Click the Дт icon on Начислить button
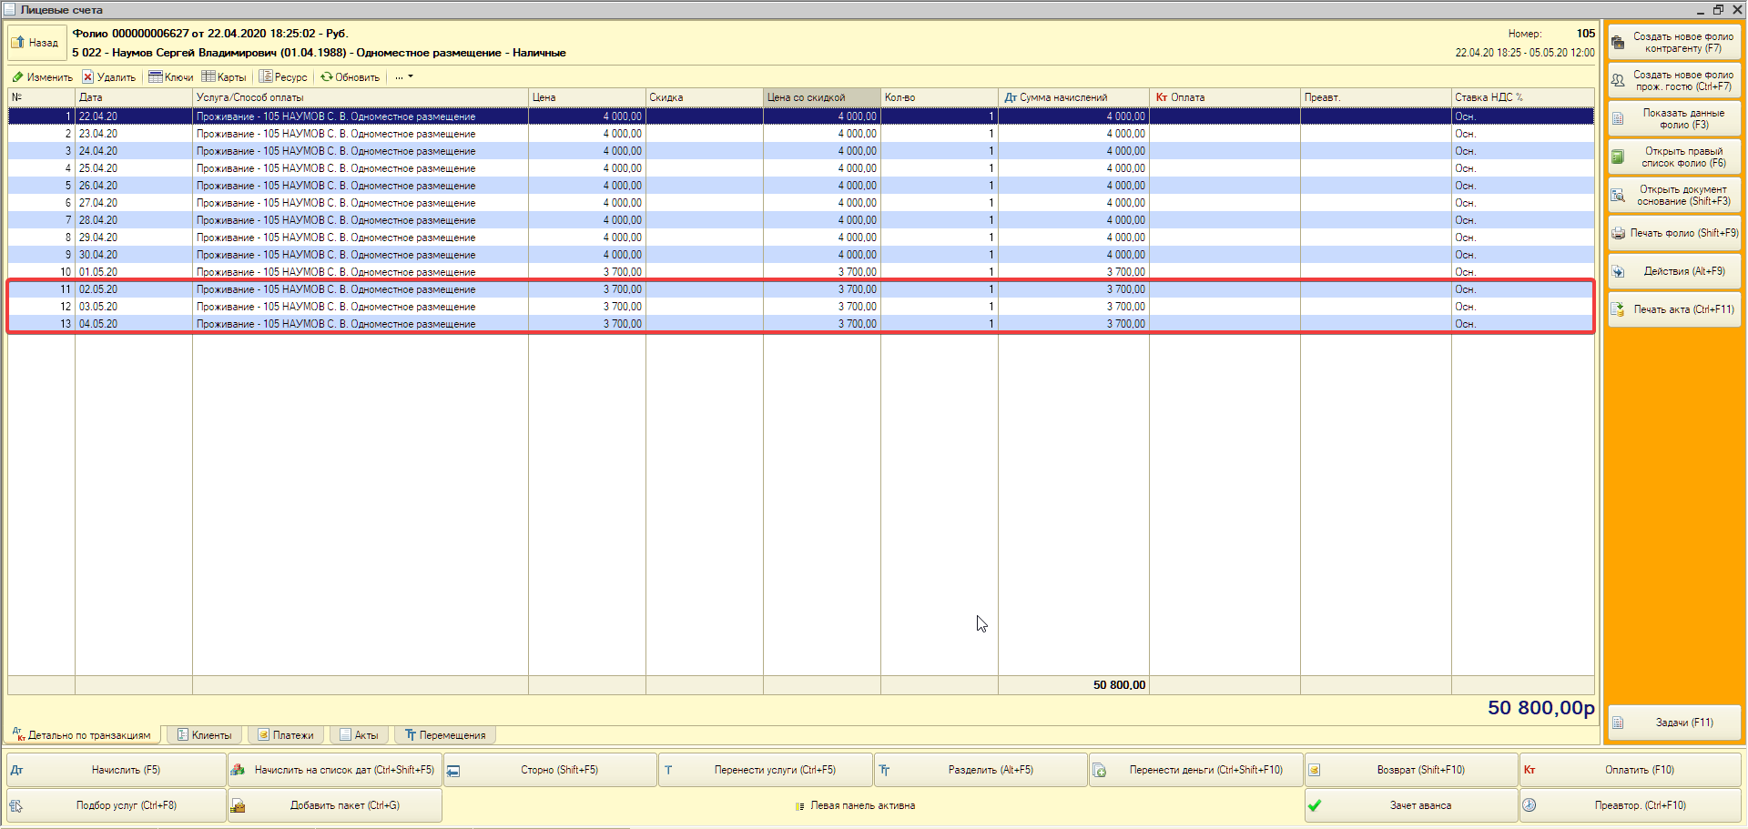Image resolution: width=1748 pixels, height=829 pixels. (16, 770)
